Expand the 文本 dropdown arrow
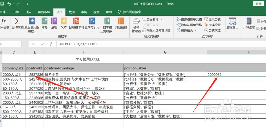 (x=64, y=31)
